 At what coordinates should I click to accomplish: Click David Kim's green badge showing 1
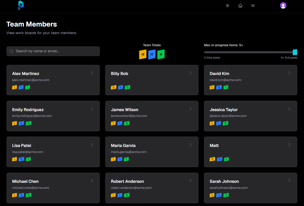pos(226,87)
